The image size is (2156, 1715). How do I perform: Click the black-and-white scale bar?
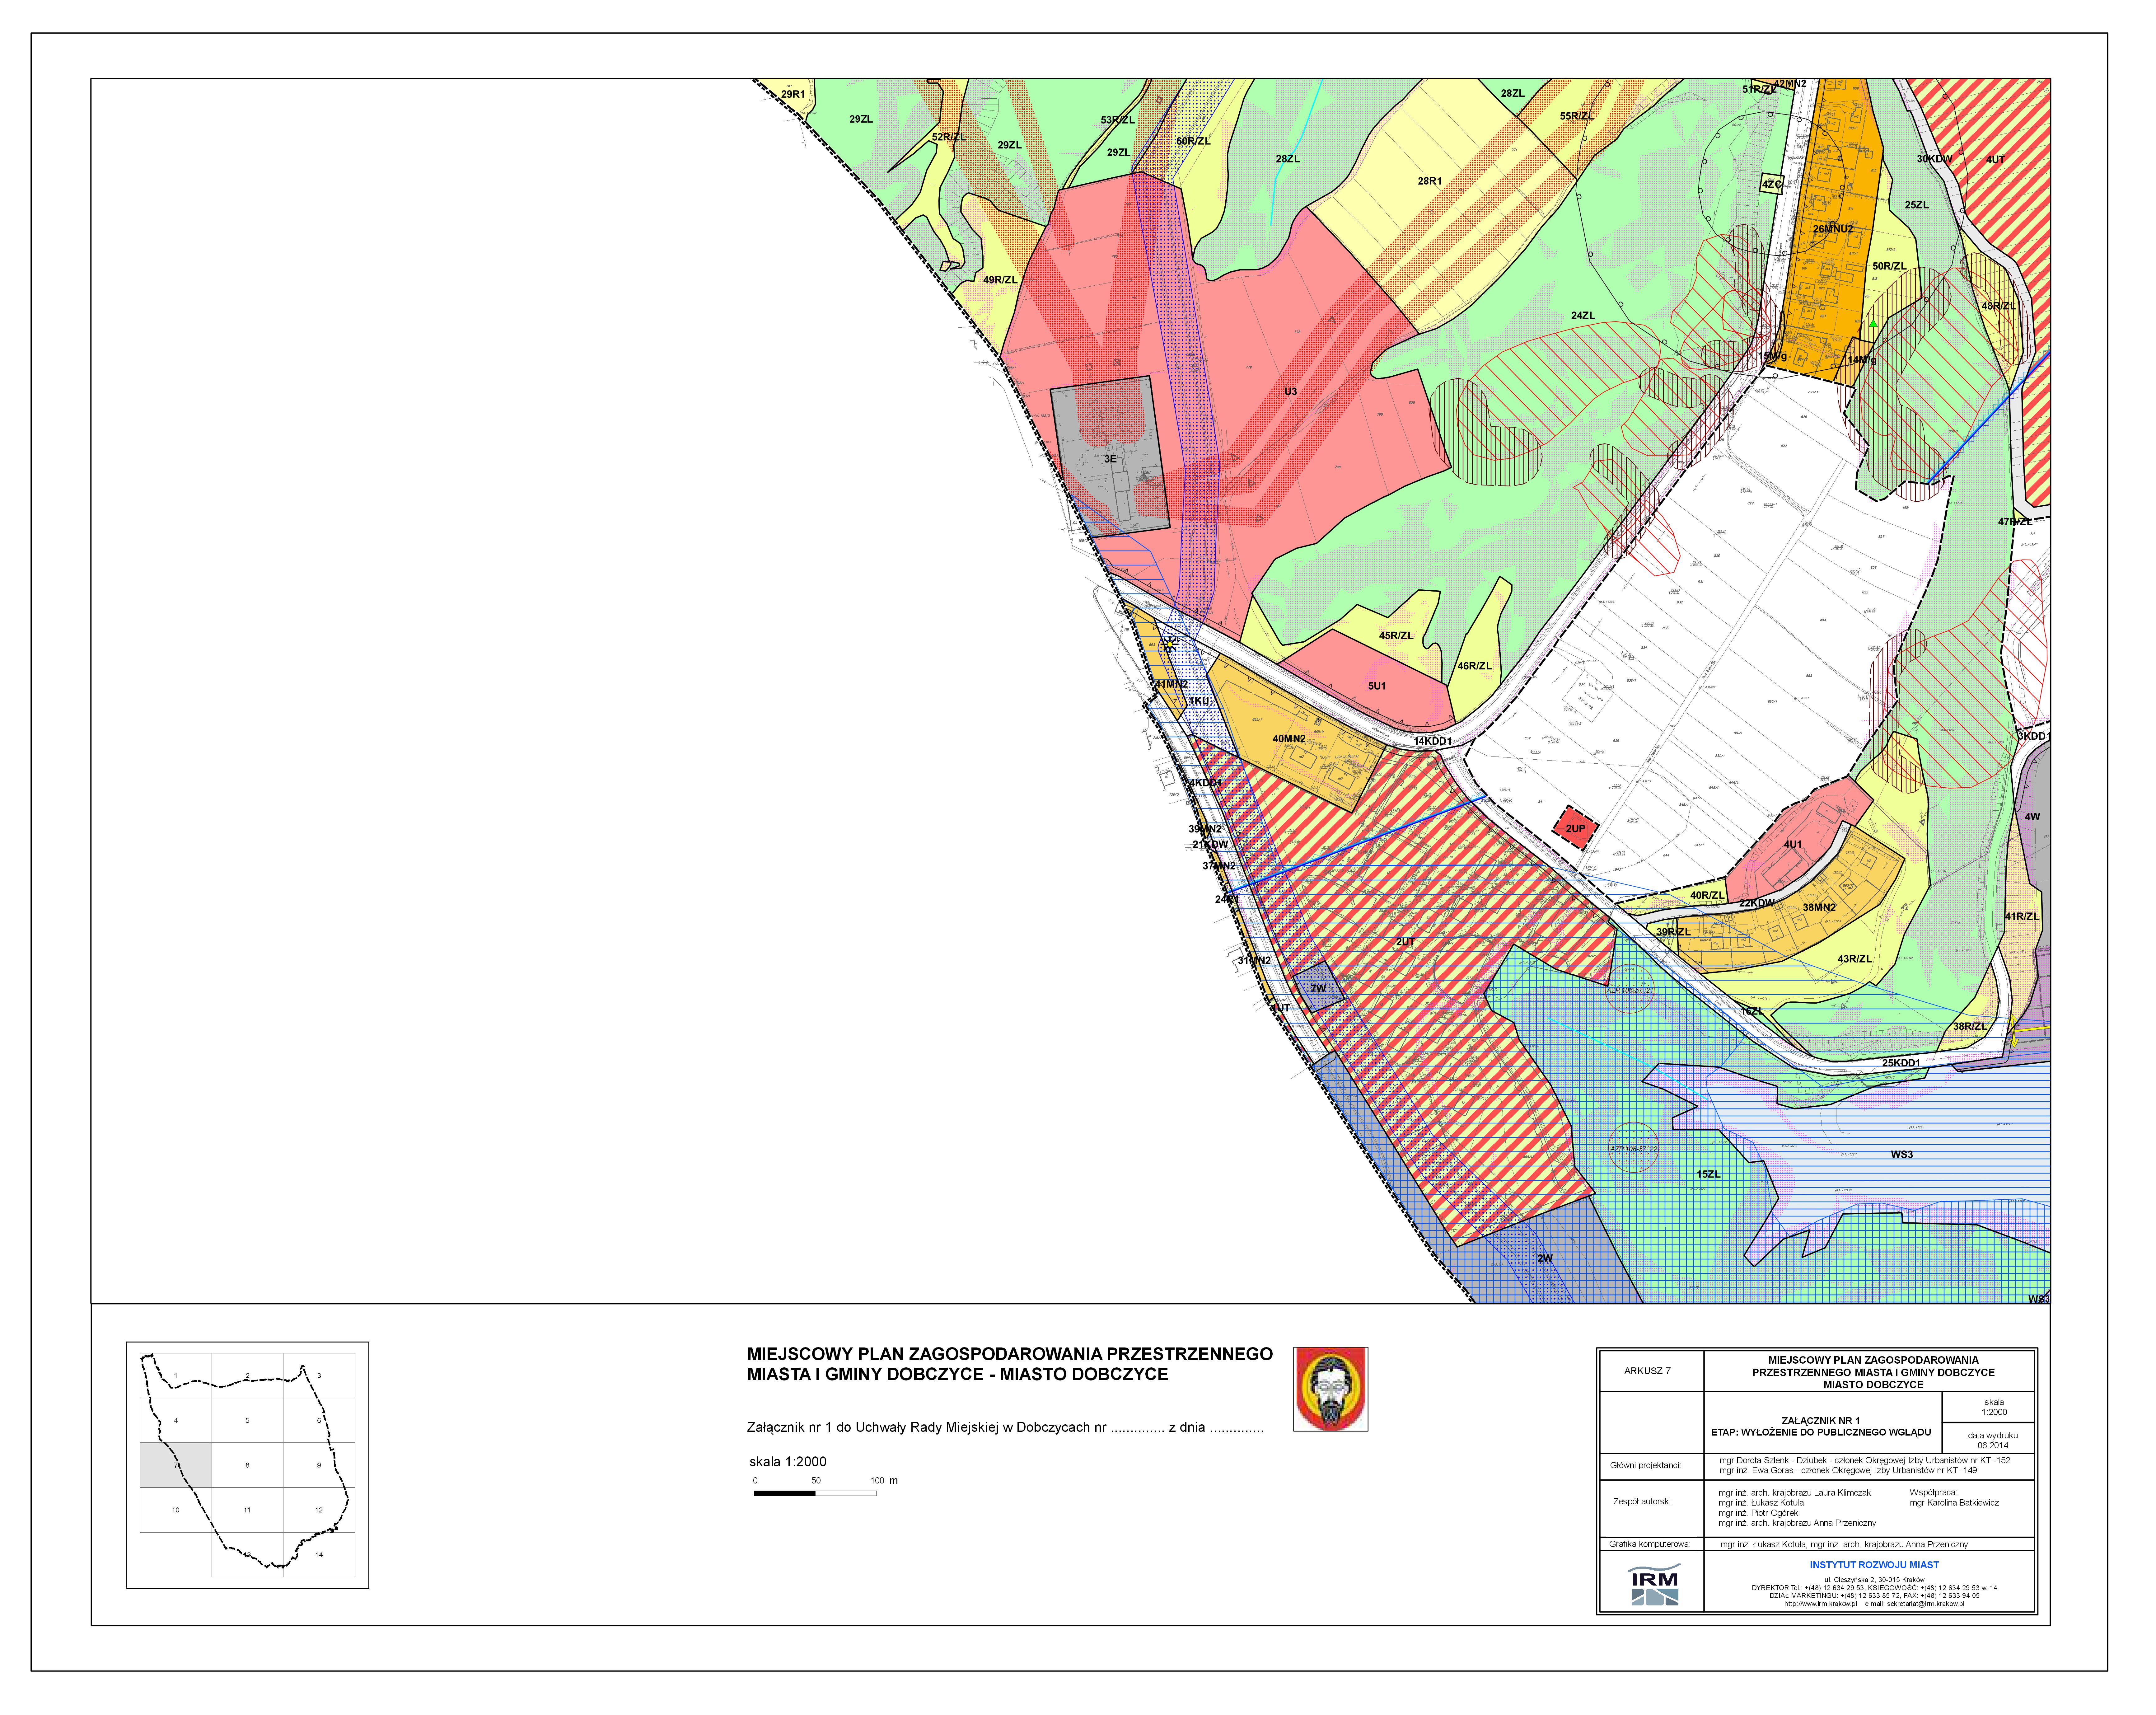pyautogui.click(x=815, y=1493)
